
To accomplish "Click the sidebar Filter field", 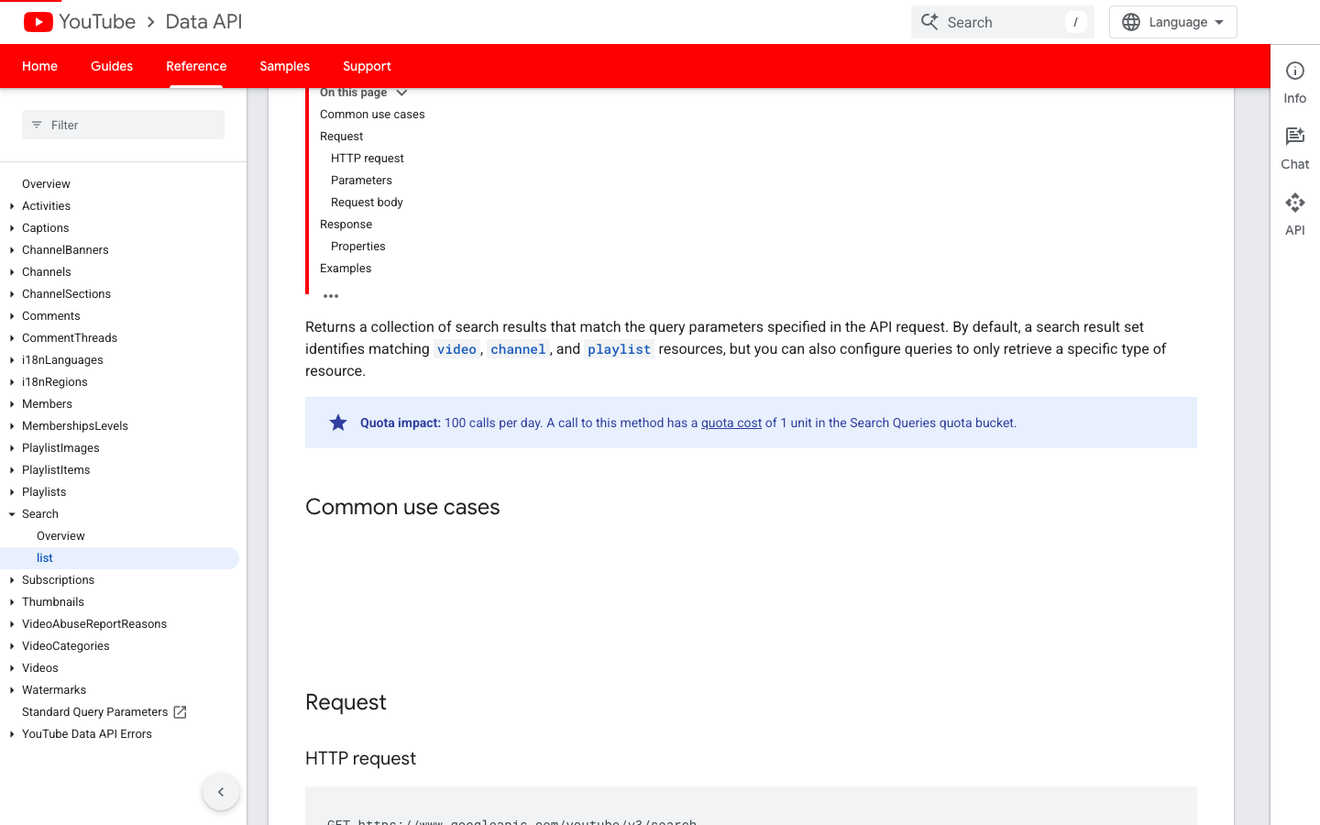I will [123, 125].
